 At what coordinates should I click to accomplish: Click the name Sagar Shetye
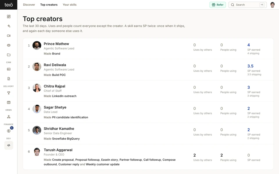[55, 107]
